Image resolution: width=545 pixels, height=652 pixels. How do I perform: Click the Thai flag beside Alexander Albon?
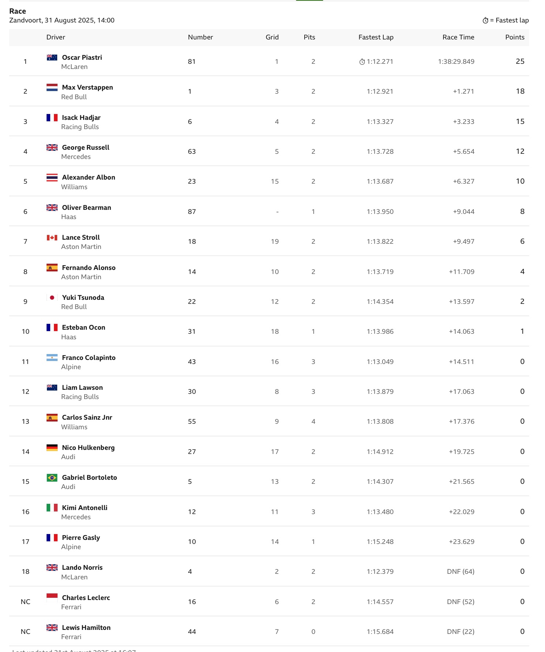pyautogui.click(x=52, y=177)
